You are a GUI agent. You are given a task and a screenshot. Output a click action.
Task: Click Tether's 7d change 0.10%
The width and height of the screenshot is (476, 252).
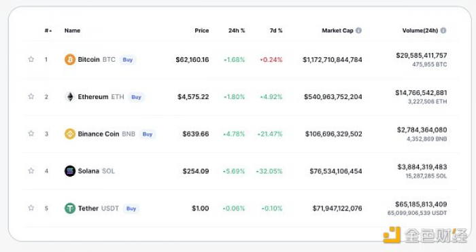pyautogui.click(x=272, y=209)
